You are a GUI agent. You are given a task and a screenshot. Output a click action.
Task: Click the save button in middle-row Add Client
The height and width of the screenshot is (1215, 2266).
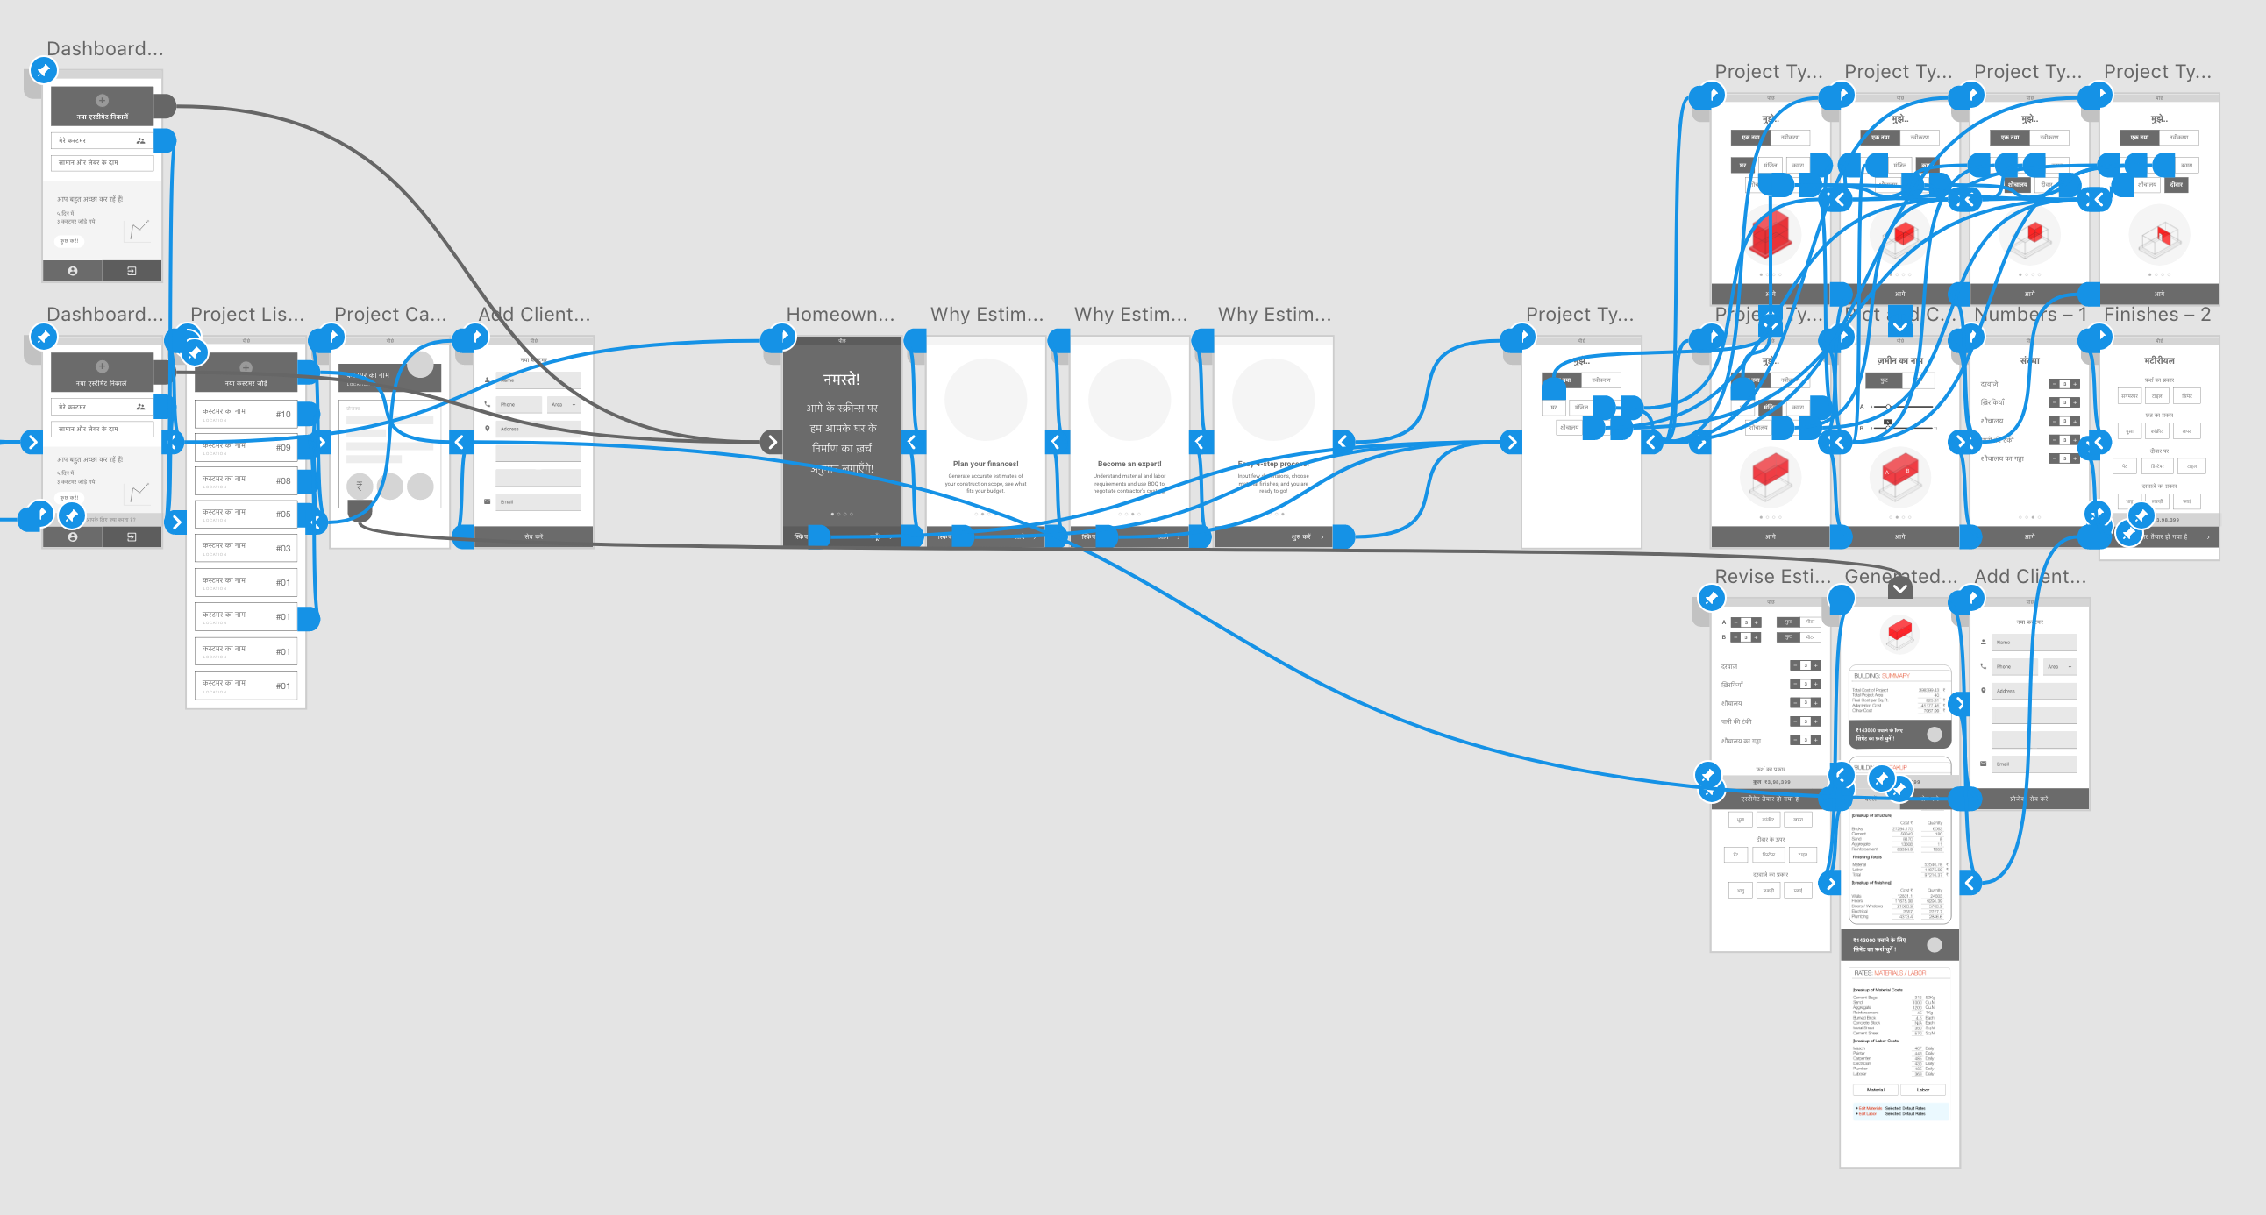coord(533,536)
